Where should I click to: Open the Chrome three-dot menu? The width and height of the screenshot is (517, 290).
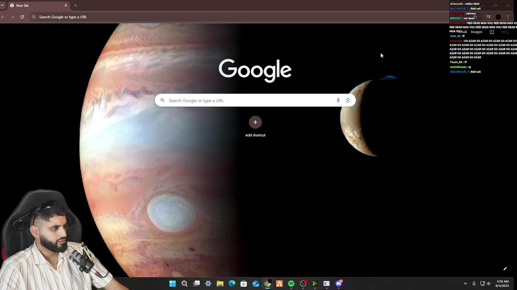508,17
